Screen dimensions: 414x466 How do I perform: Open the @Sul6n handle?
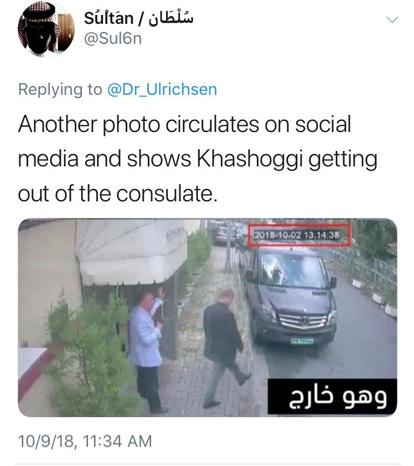[113, 39]
